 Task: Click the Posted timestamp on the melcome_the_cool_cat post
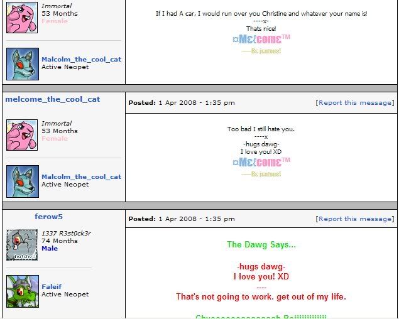pyautogui.click(x=182, y=102)
